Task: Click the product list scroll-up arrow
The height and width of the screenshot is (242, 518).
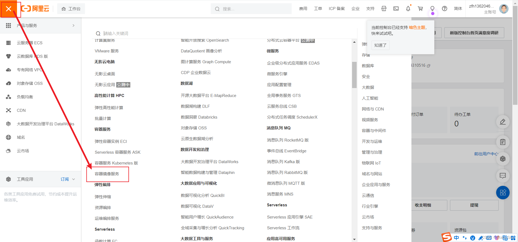Action: [x=354, y=42]
